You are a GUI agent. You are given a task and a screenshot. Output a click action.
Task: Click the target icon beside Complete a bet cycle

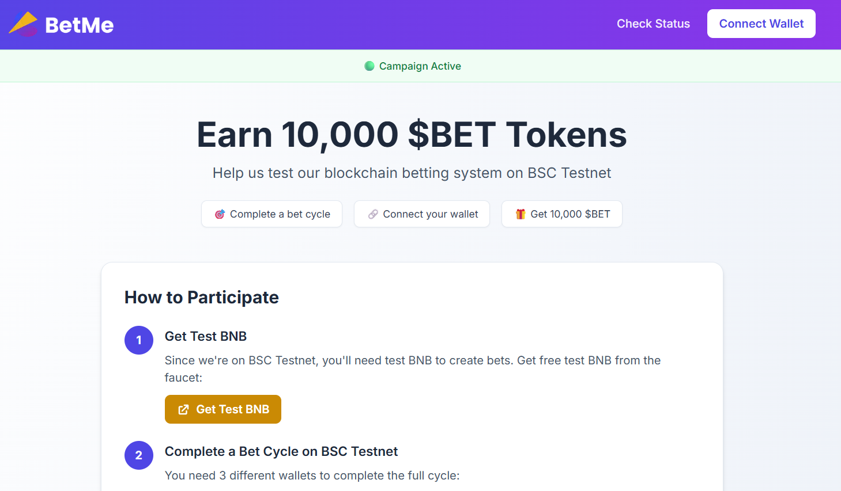point(220,214)
